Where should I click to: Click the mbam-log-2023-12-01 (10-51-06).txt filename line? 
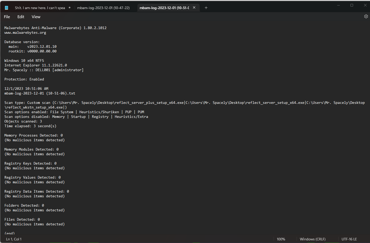coord(40,93)
